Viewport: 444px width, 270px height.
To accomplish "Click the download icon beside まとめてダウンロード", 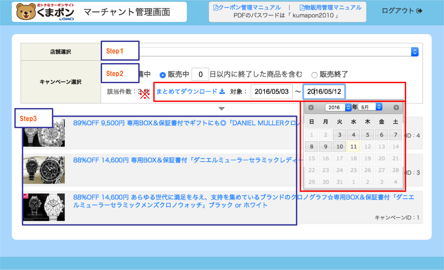I will click(x=222, y=92).
